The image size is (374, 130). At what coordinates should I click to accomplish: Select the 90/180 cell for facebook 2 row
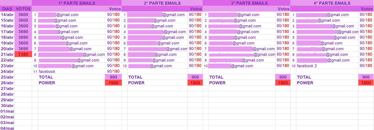[x=367, y=66]
